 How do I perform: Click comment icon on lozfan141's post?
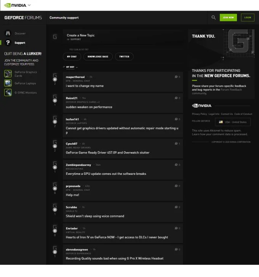(176, 119)
